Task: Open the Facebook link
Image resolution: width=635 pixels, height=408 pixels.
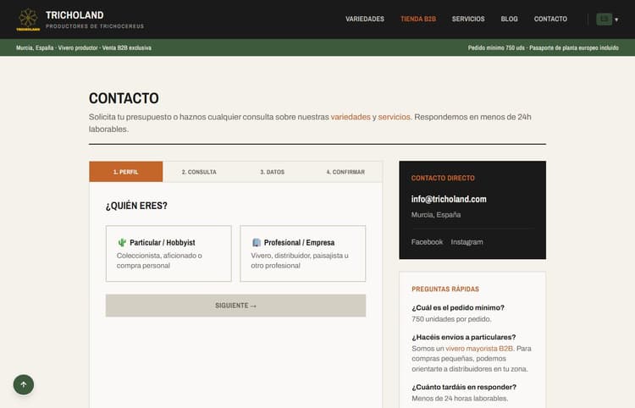Action: [x=427, y=242]
